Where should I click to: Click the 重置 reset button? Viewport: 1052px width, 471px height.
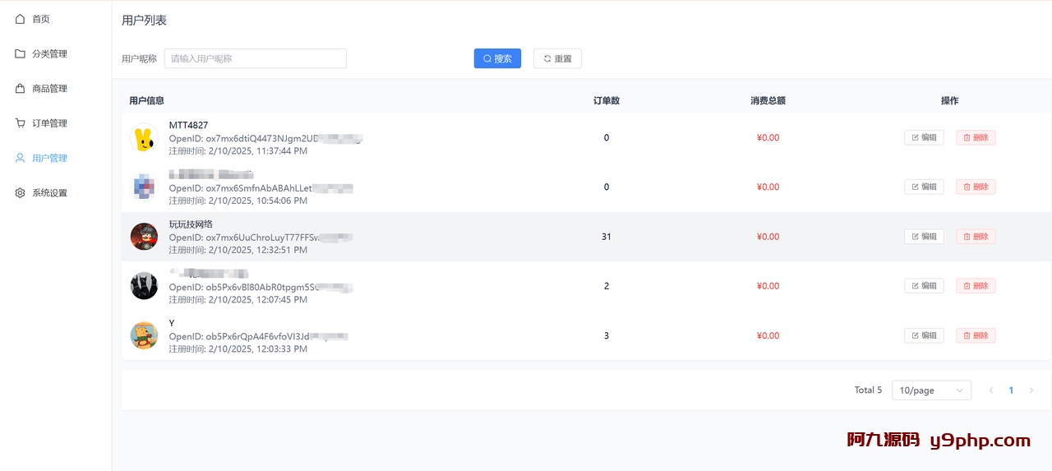click(557, 58)
